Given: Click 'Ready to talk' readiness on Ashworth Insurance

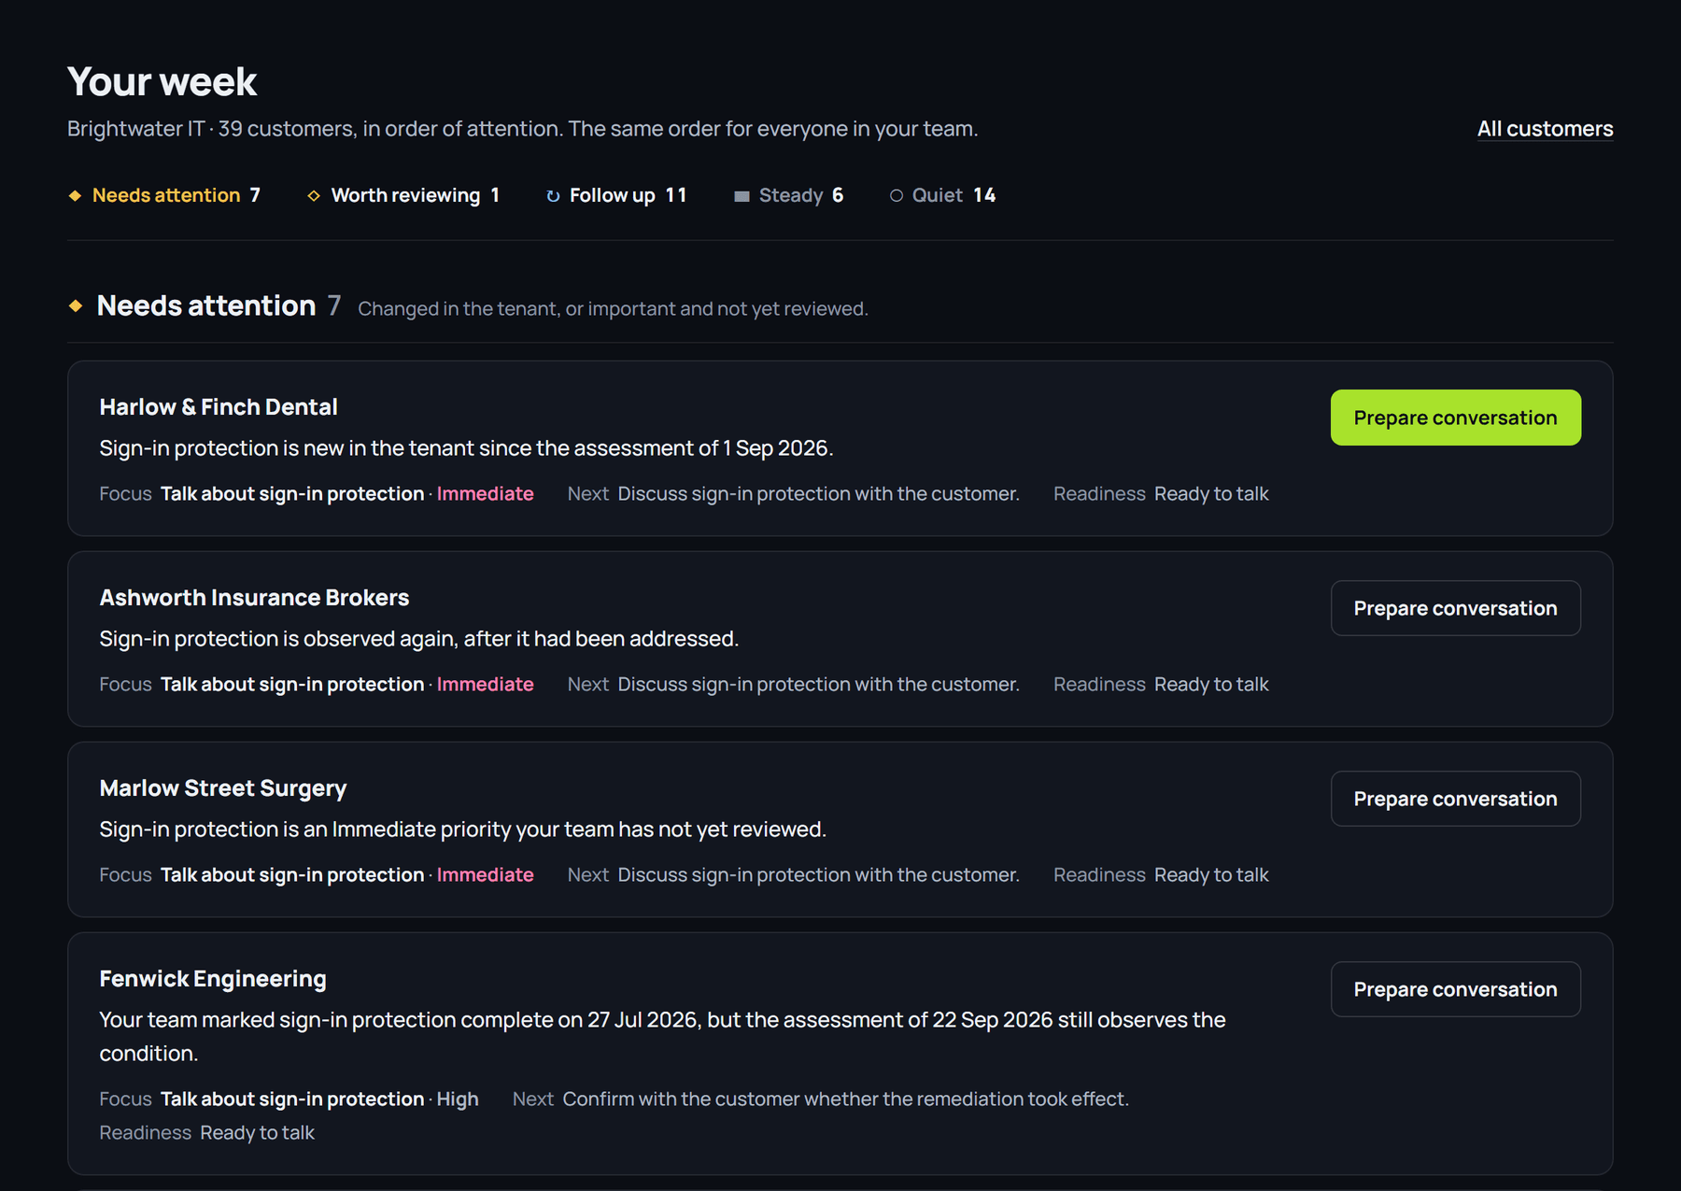Looking at the screenshot, I should click(x=1211, y=685).
